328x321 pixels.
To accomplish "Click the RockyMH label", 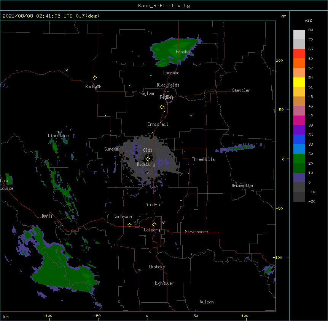I will (x=93, y=87).
